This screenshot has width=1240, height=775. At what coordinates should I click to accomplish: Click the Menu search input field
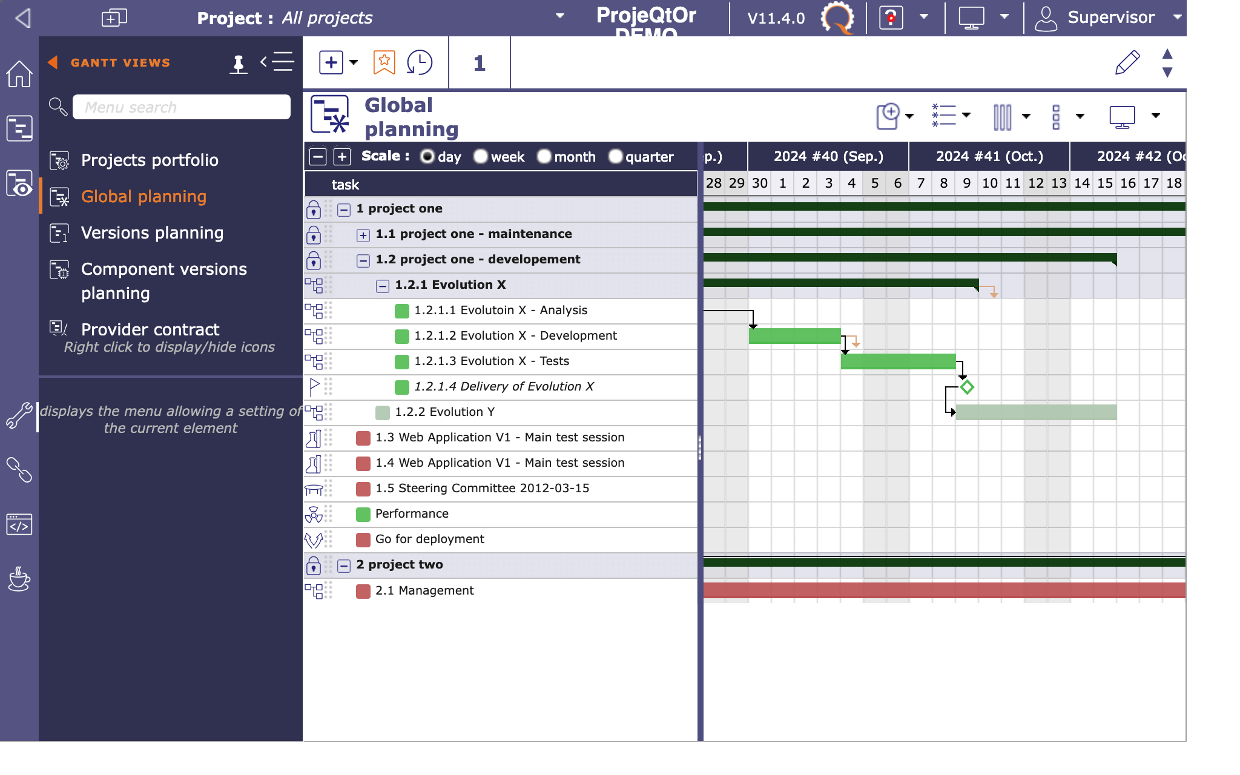[181, 107]
